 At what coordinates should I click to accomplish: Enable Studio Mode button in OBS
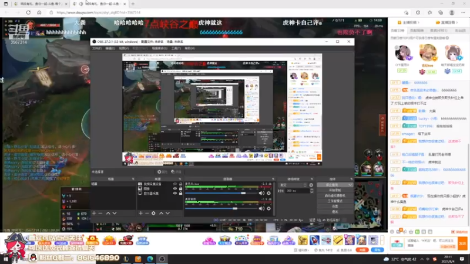click(x=335, y=201)
